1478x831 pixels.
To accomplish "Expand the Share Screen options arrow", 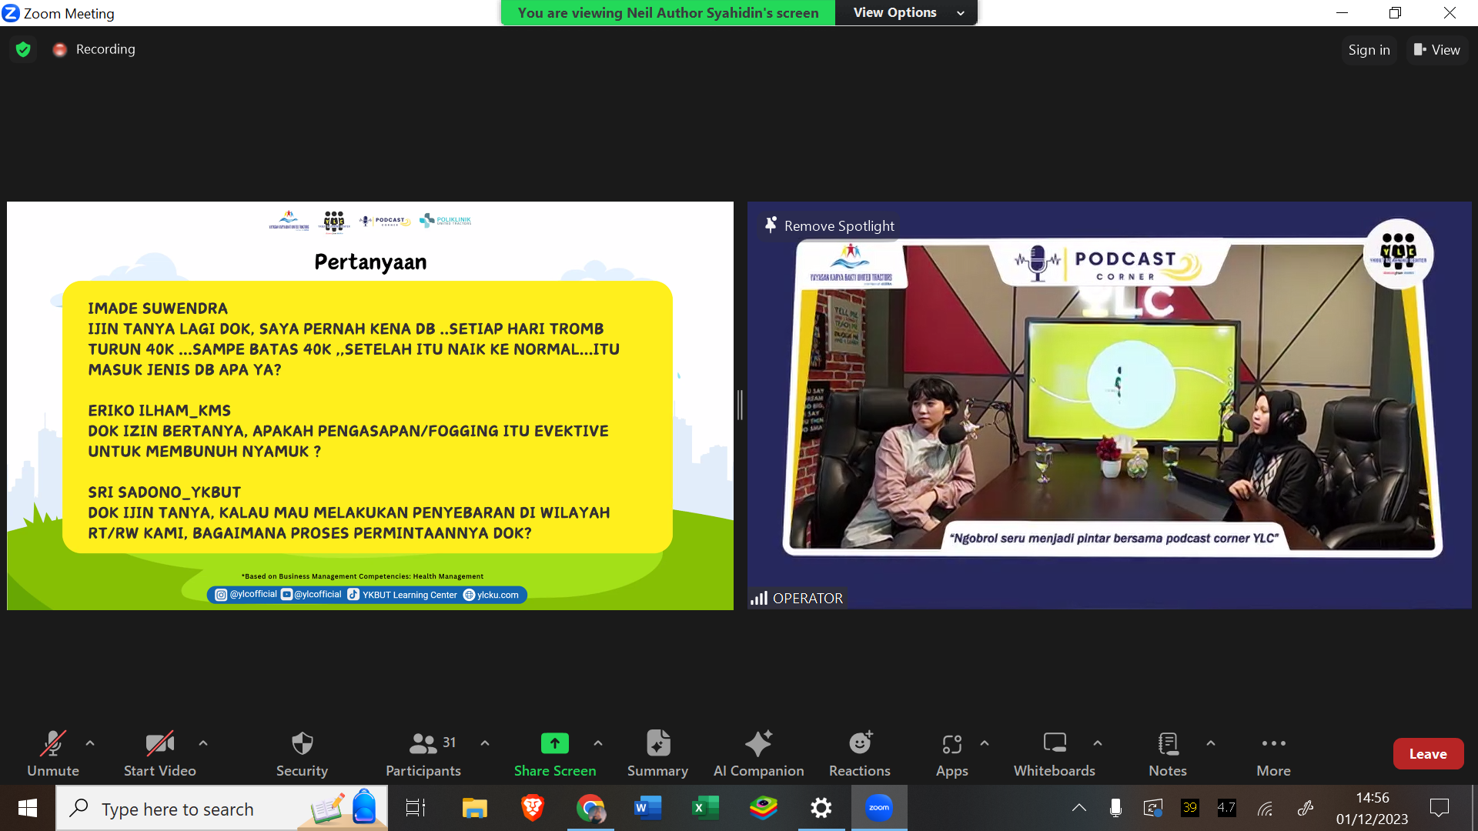I will [x=598, y=743].
